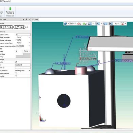Select the position symbol in tolerance preview frame
Image resolution: width=133 pixels, height=133 pixels.
pyautogui.click(x=1, y=27)
